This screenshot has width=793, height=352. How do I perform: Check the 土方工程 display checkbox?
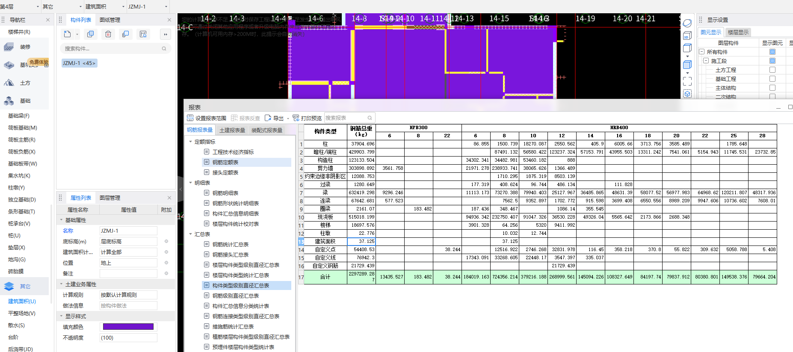click(x=772, y=70)
